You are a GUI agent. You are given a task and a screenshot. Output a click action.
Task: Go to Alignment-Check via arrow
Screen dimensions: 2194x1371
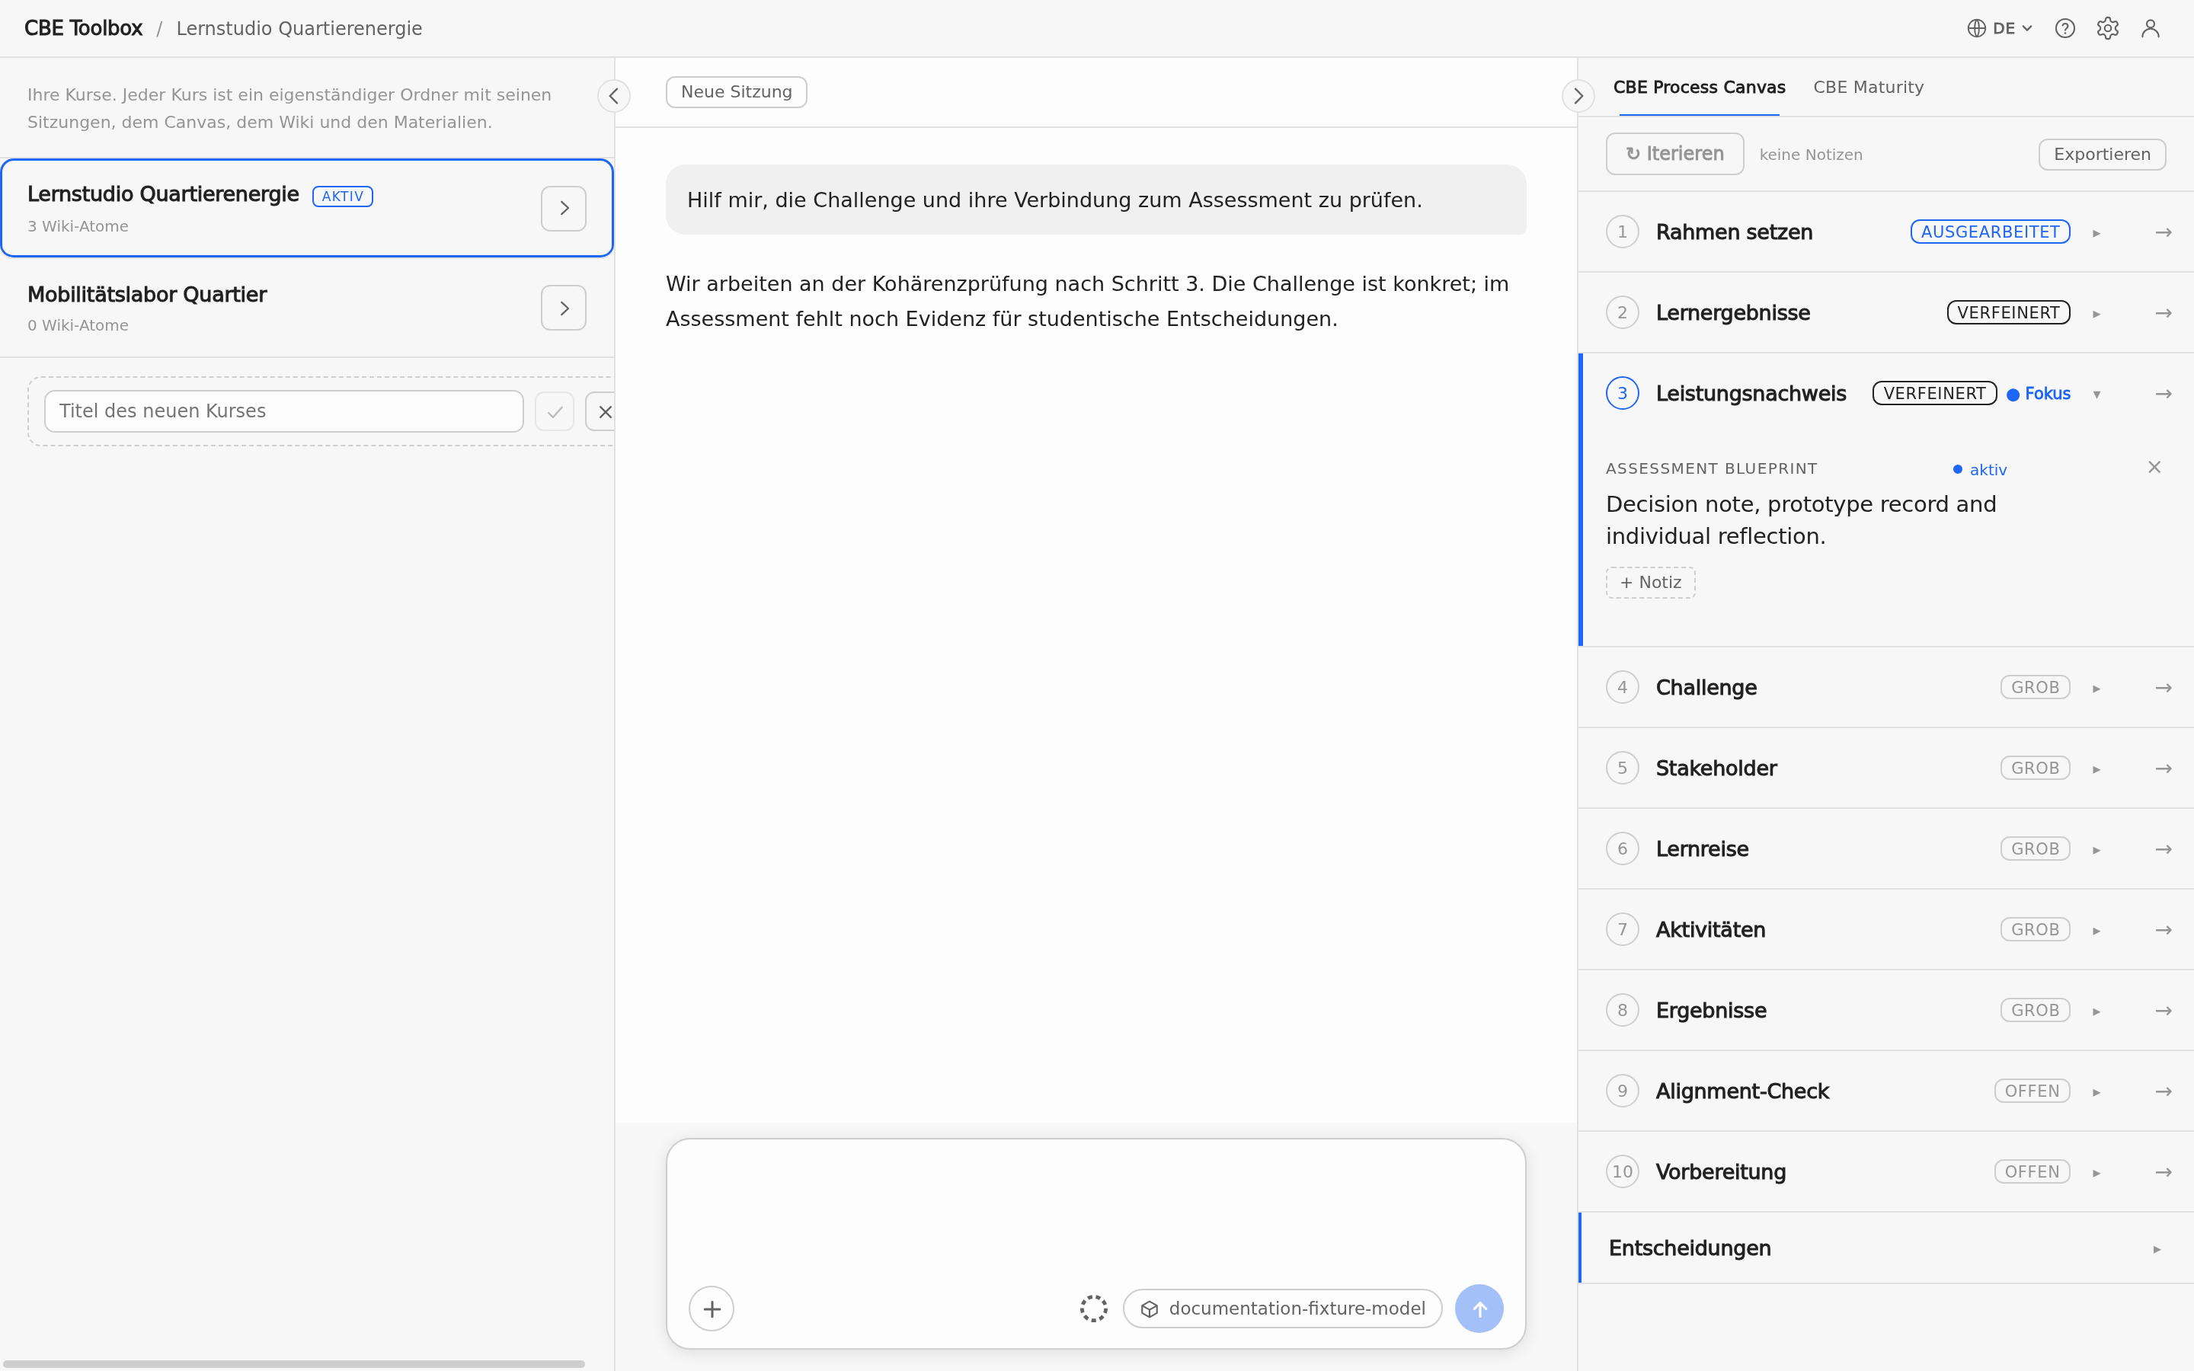coord(2164,1091)
